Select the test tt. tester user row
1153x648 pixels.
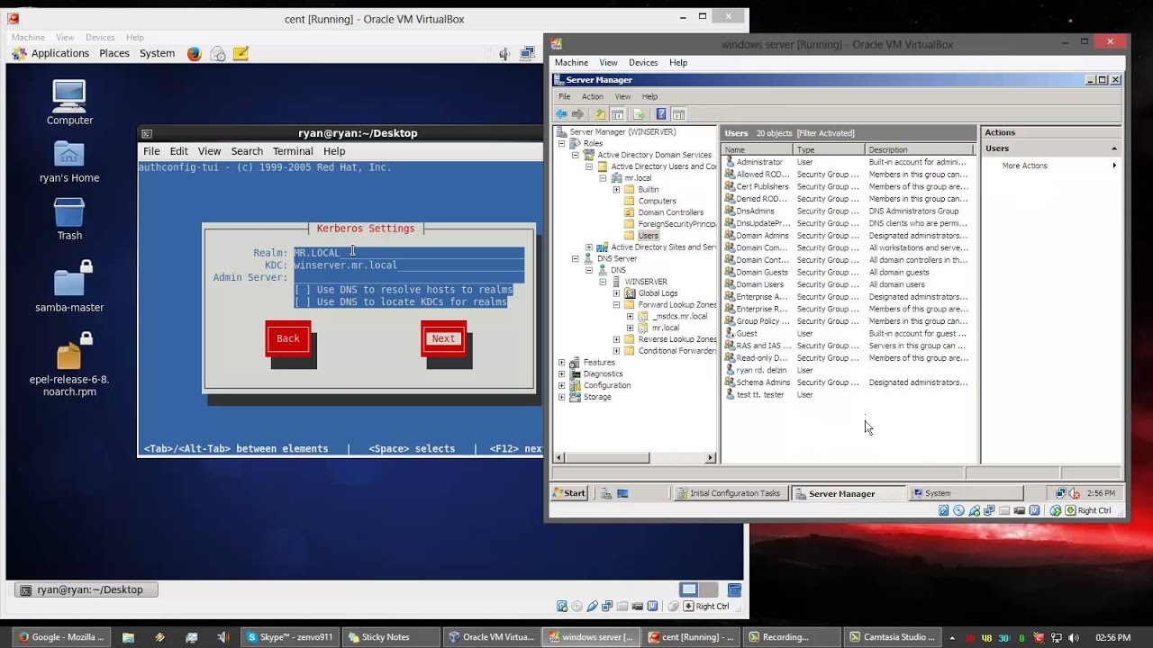[848, 395]
